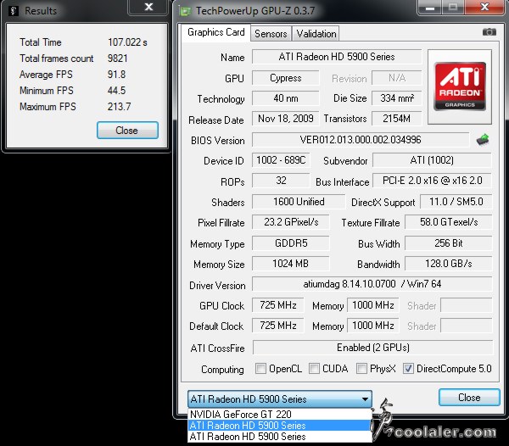Toggle the OpenCL checkbox
Screen dimensions: 509x446
(x=260, y=369)
